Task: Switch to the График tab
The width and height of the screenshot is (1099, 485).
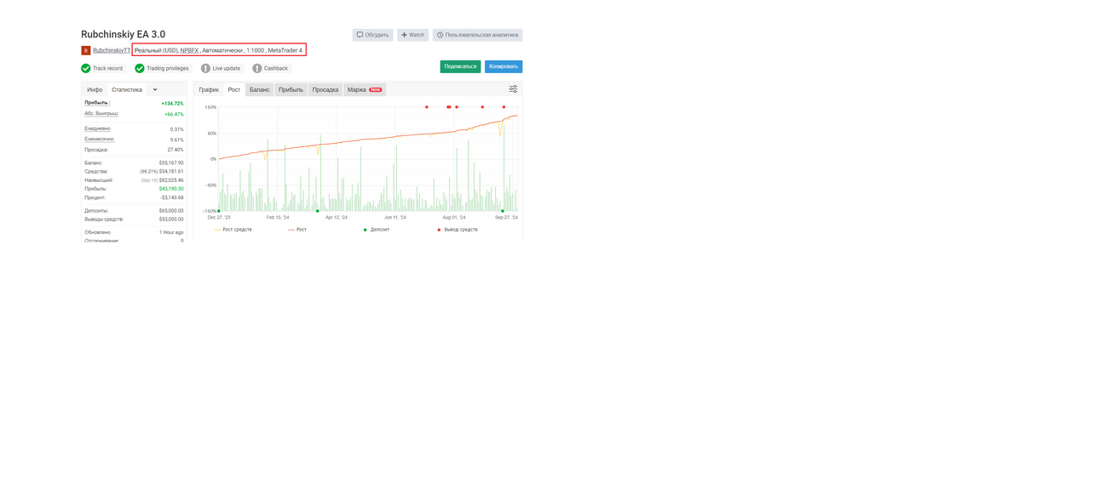Action: pyautogui.click(x=209, y=89)
